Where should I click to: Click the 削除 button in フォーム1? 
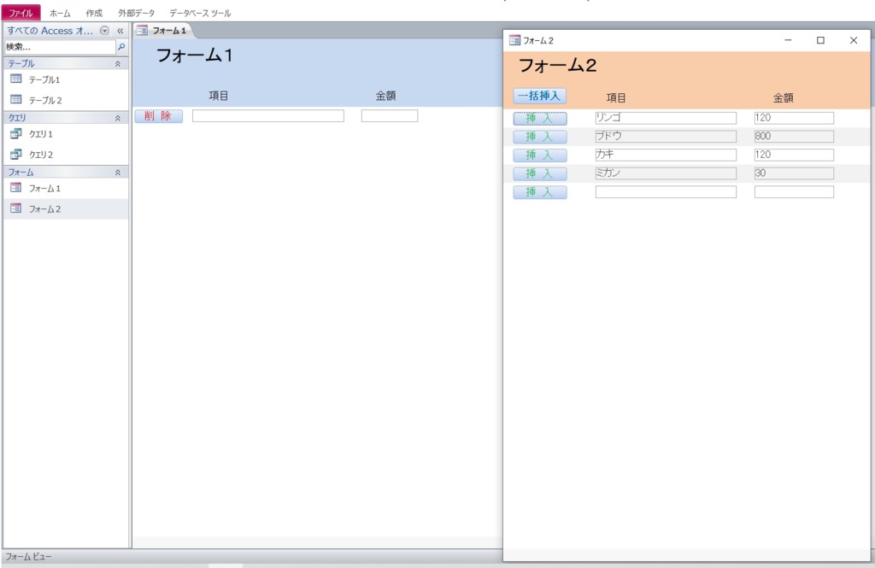158,116
